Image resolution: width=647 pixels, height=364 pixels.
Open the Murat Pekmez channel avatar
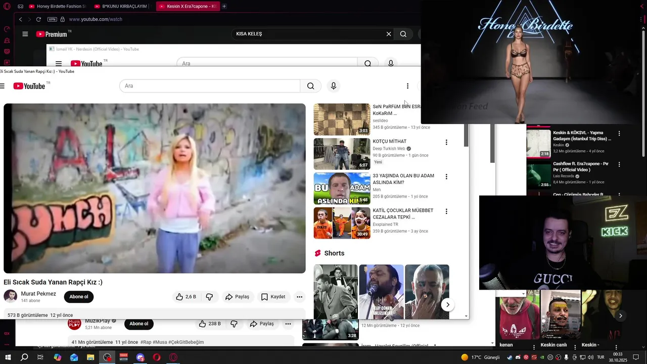[10, 296]
